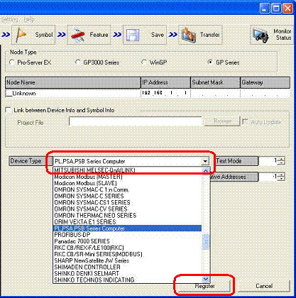Click the Subnet Mask column header
Viewport: 296px width, 298px height.
(215, 82)
